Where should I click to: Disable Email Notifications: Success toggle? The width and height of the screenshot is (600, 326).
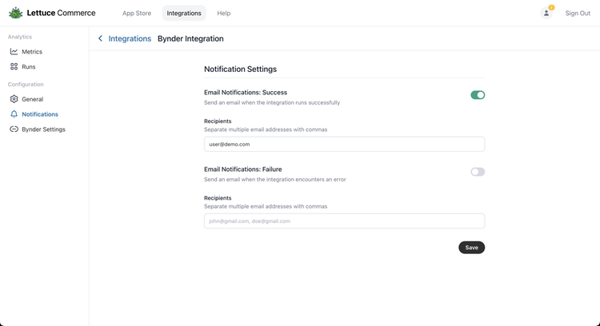[x=478, y=95]
